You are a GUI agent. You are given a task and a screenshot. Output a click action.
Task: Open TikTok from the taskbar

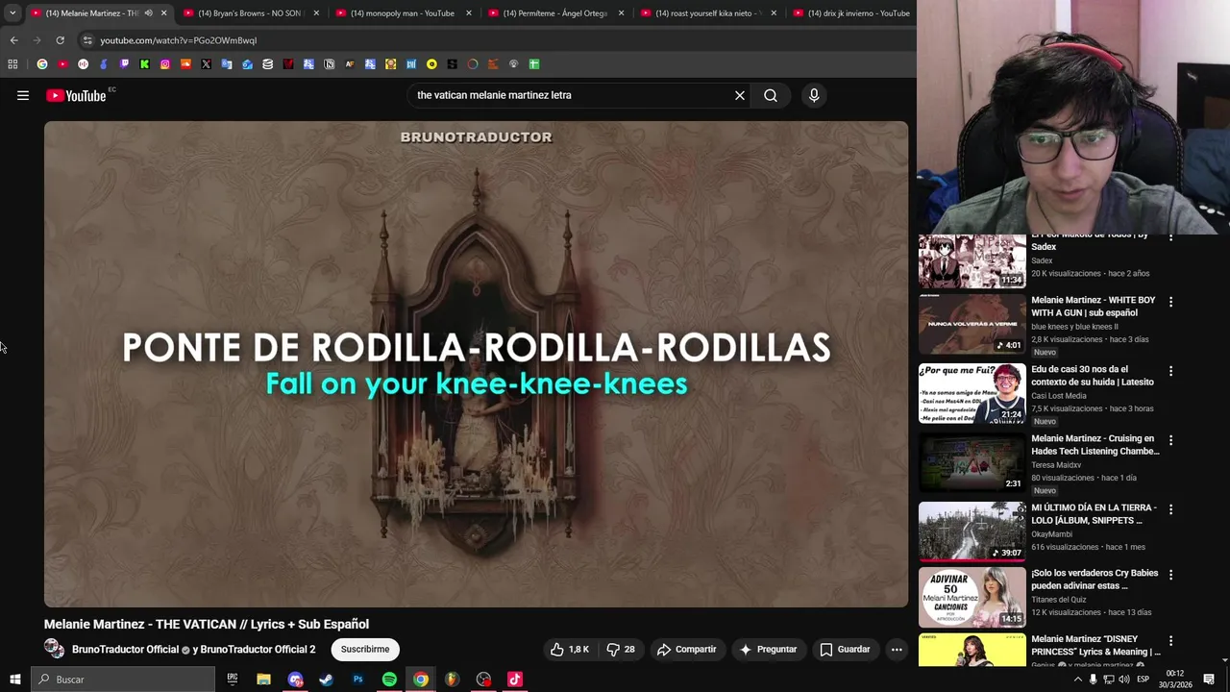[515, 680]
